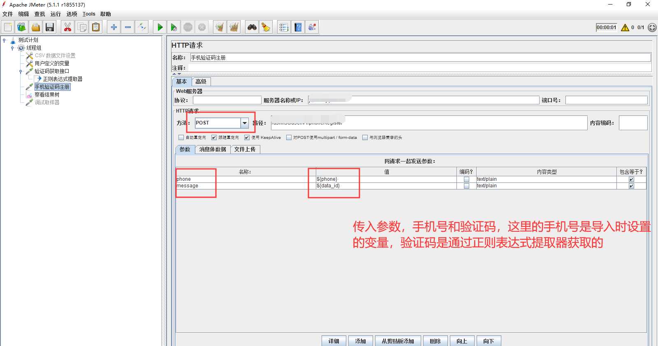The image size is (658, 346).
Task: Toggle 包含等于 checkbox for phone row
Action: pyautogui.click(x=631, y=179)
